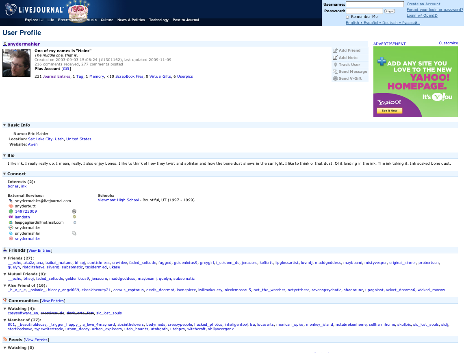Open the Life menu
464x353 pixels.
pyautogui.click(x=51, y=20)
